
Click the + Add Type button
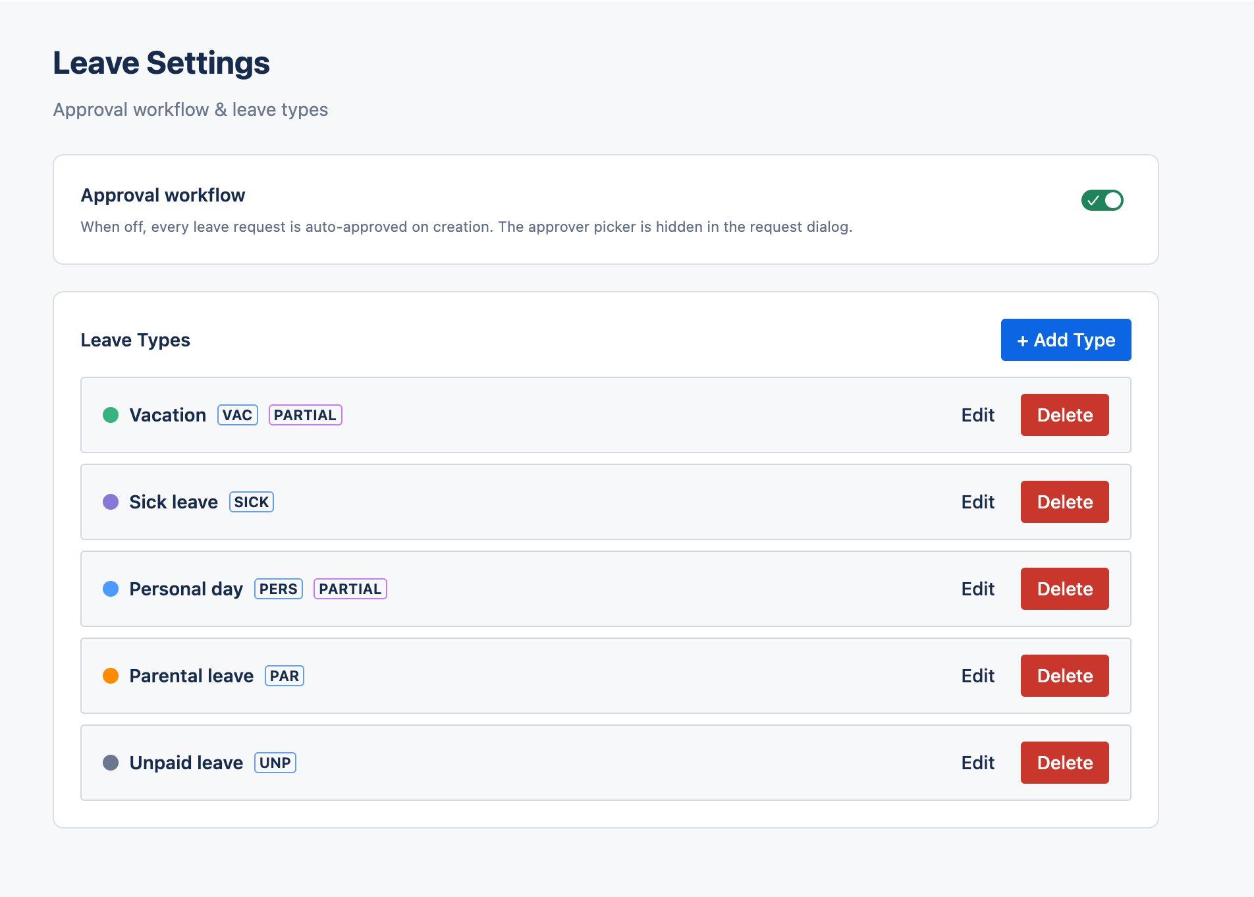(x=1066, y=340)
